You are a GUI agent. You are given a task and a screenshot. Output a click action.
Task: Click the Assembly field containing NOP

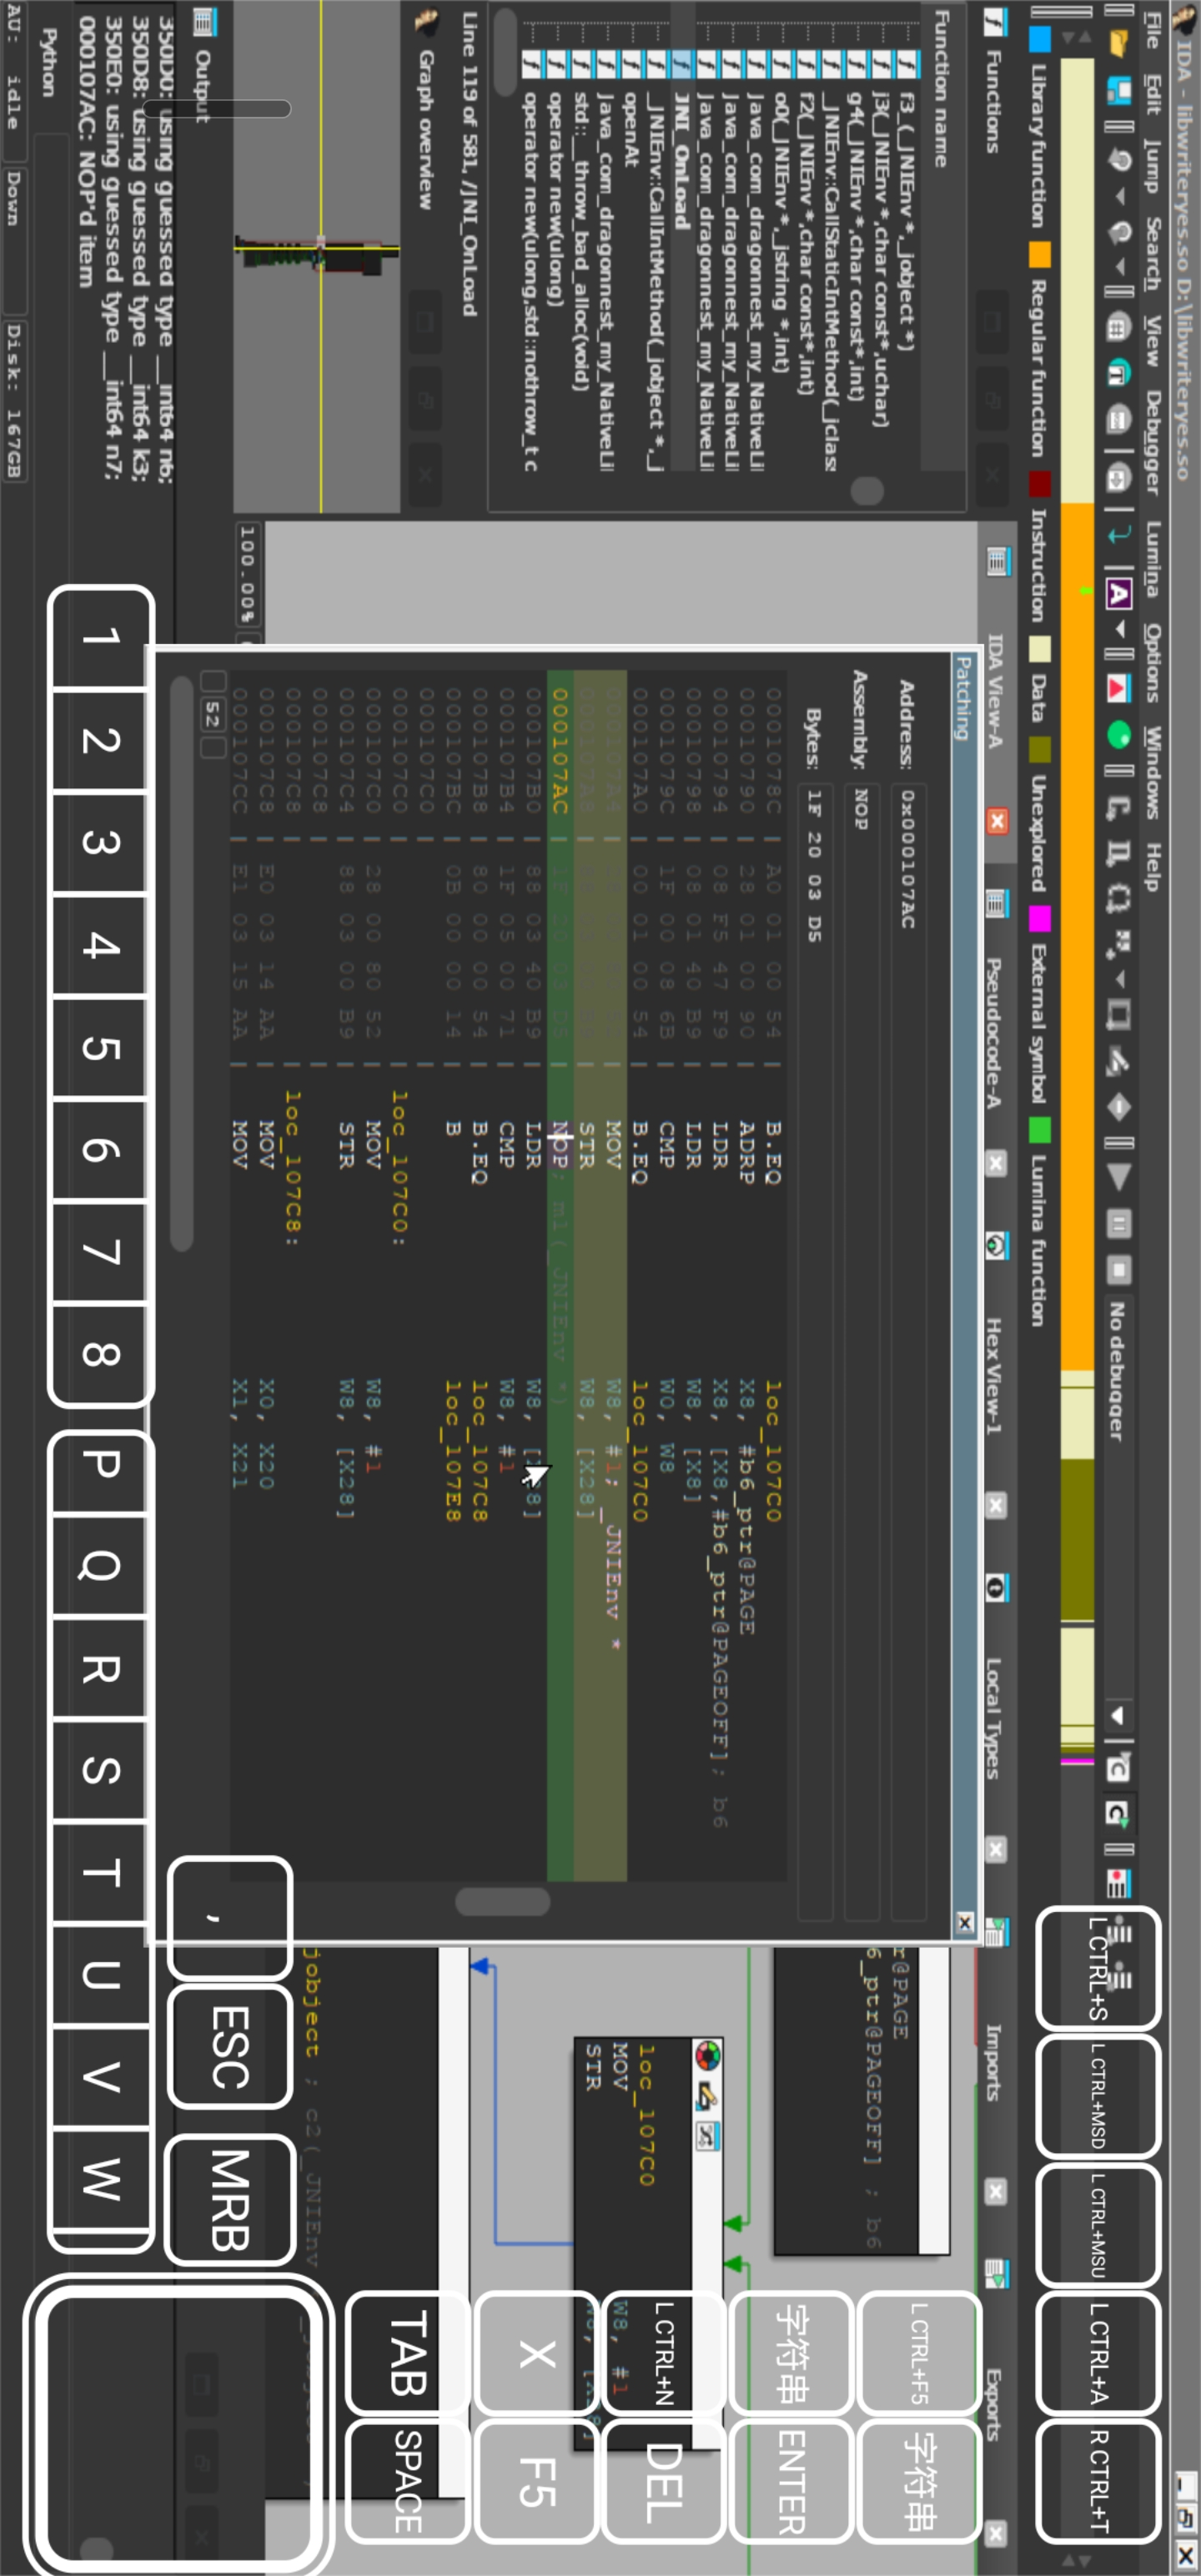point(861,1352)
